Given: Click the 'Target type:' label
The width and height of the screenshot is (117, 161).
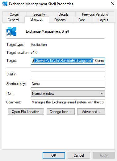Looking at the screenshot, I should click(x=15, y=45).
